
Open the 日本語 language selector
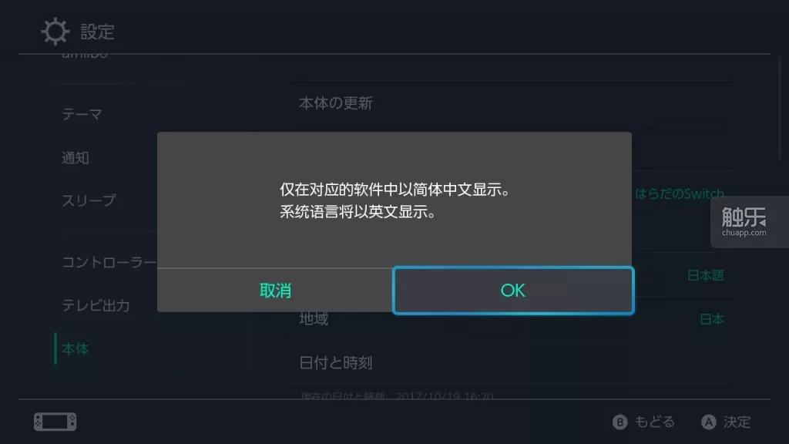coord(706,275)
